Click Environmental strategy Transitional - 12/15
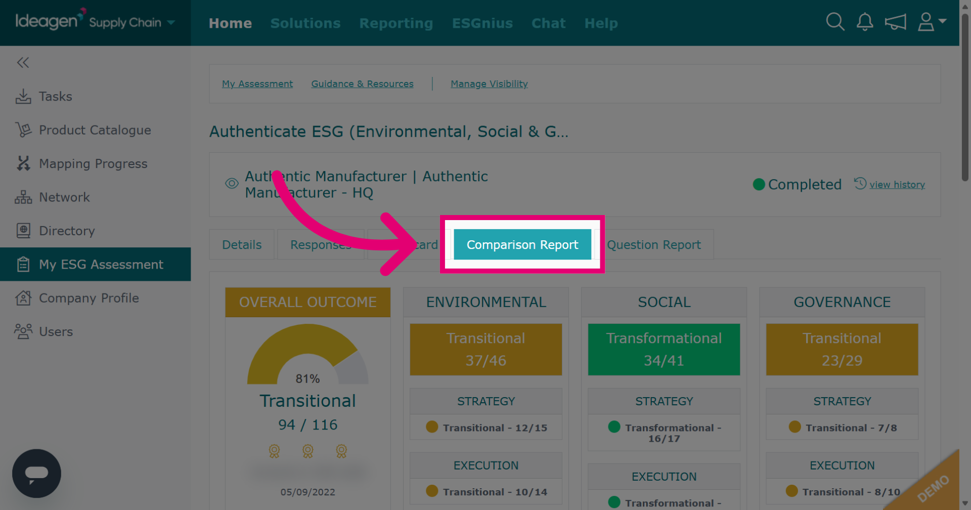Screen dimensions: 971x510 (x=485, y=428)
